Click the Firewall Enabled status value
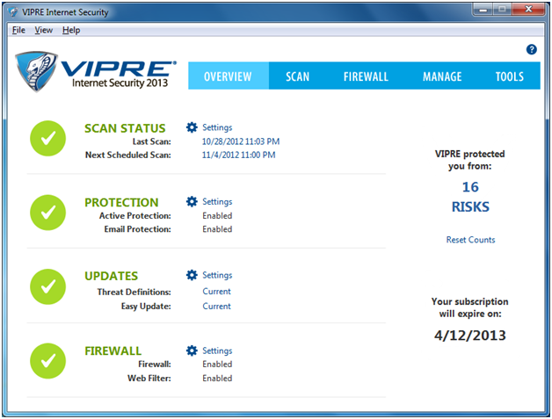The height and width of the screenshot is (419, 552). point(217,365)
